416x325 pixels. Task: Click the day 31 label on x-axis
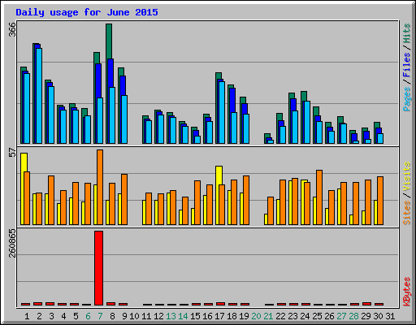390,316
